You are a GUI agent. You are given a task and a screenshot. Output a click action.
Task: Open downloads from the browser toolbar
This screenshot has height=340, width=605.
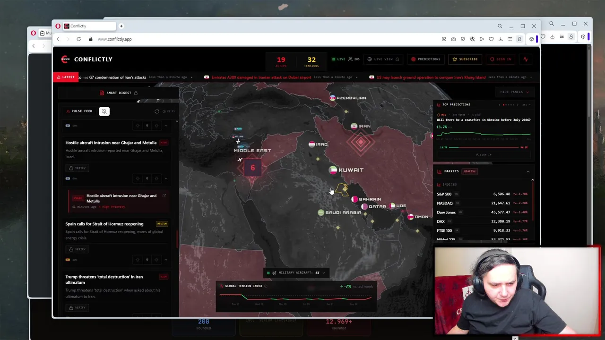point(501,39)
